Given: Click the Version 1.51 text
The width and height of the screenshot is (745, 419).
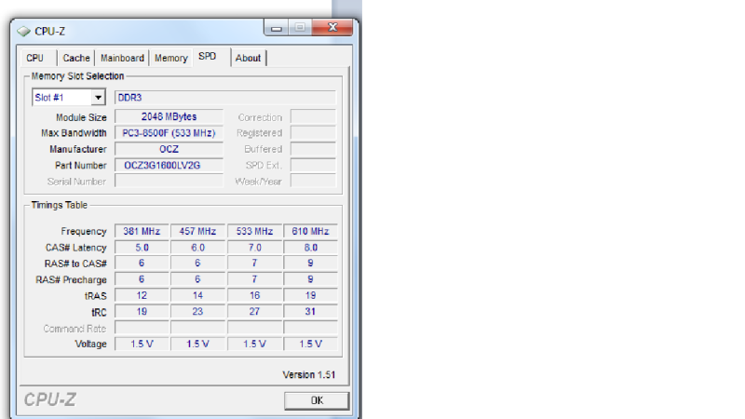Looking at the screenshot, I should [x=309, y=375].
